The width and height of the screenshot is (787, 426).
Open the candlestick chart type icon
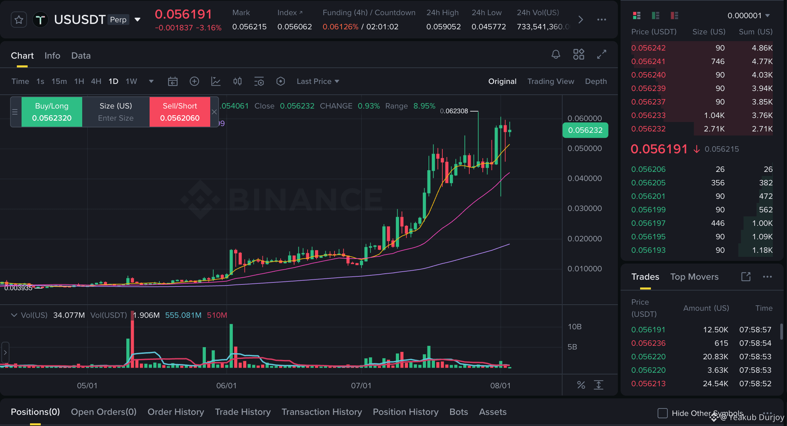pyautogui.click(x=238, y=81)
